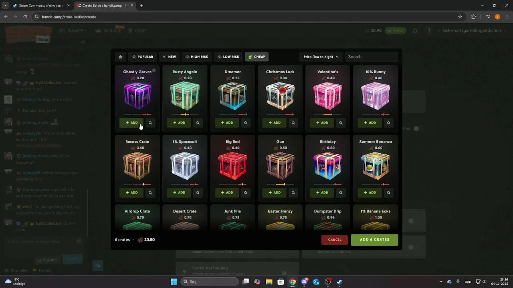The width and height of the screenshot is (513, 288).
Task: Open Price (low to high) sort dropdown
Action: pyautogui.click(x=321, y=57)
